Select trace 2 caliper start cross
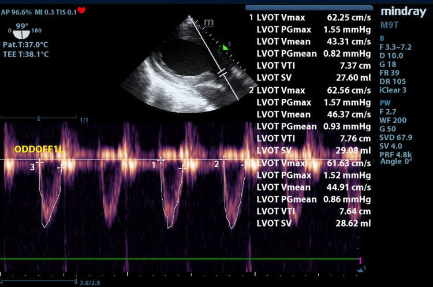Image resolution: width=433 pixels, height=287 pixels. click(x=223, y=159)
